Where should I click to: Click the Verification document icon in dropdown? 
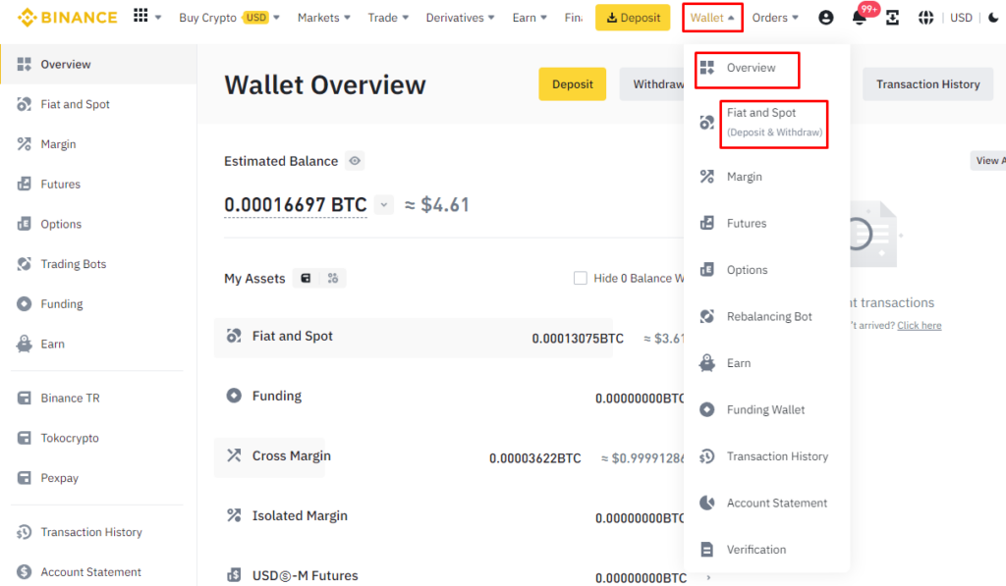[707, 550]
